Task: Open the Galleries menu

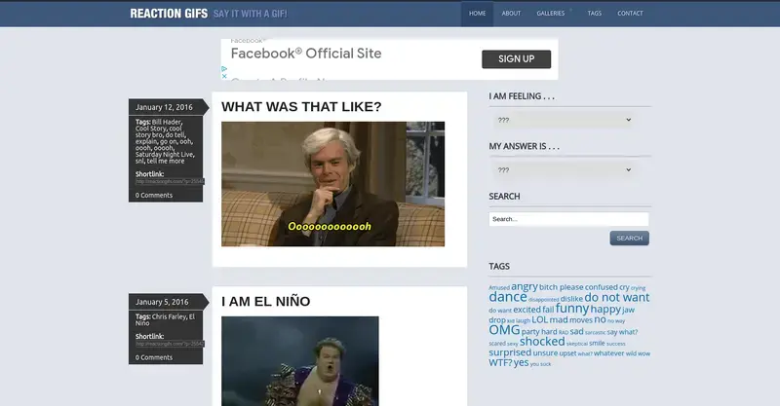Action: pos(551,14)
